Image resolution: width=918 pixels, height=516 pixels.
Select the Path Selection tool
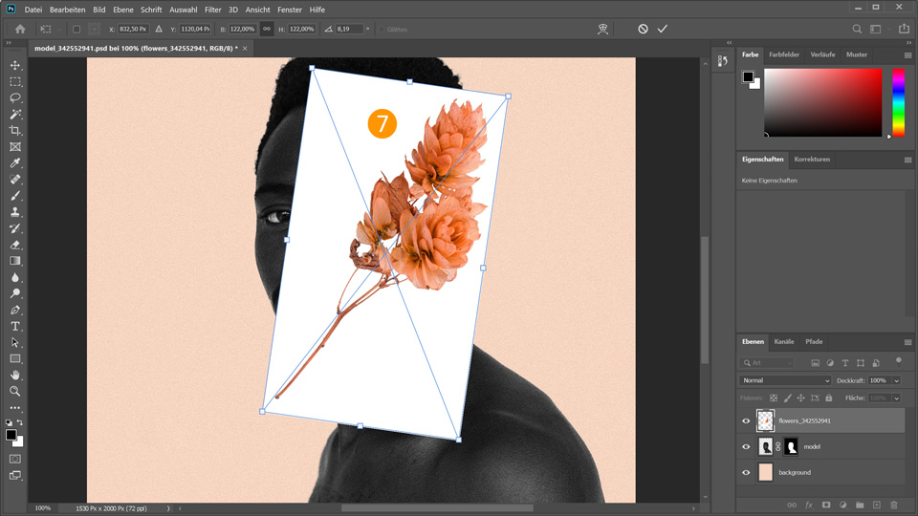(x=15, y=342)
